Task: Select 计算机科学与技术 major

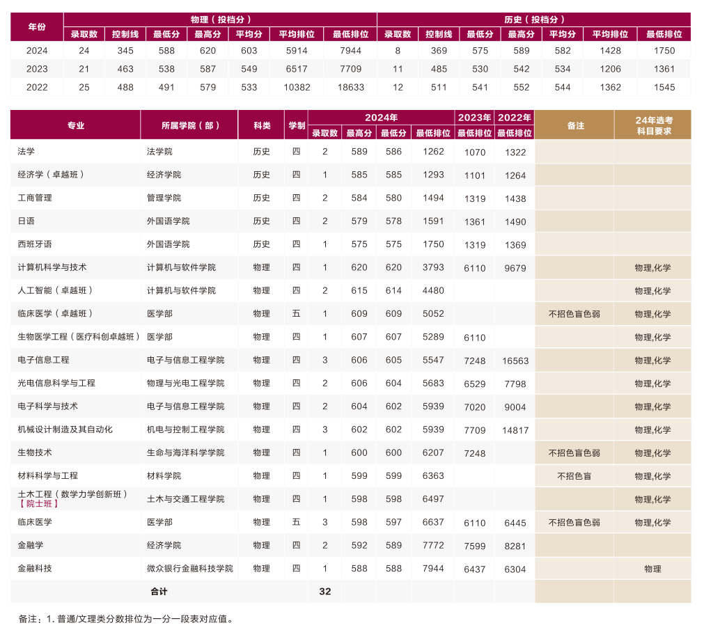Action: (x=52, y=267)
